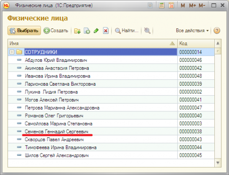Click the green pencil edit icon

(96, 31)
